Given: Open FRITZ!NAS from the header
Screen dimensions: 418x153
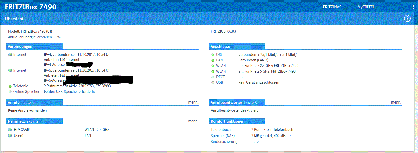Looking at the screenshot, I should pos(332,7).
